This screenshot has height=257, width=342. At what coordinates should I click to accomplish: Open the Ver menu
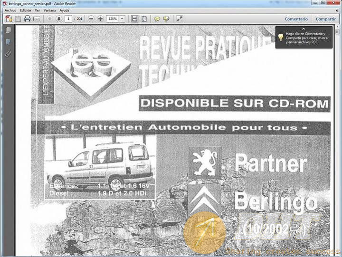(x=38, y=10)
